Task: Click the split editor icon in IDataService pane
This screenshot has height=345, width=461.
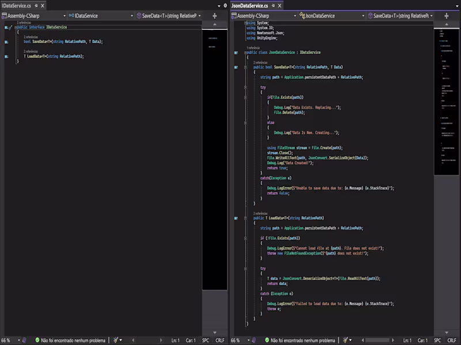Action: click(214, 16)
